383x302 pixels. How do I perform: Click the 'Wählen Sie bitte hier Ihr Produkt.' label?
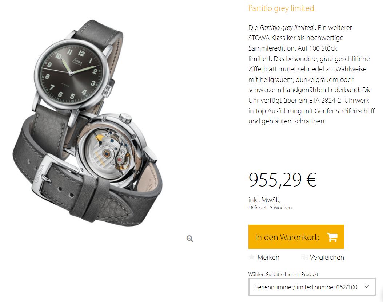[284, 274]
